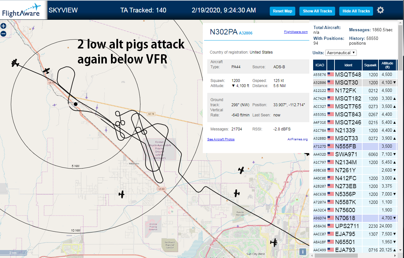
Task: Sort table by Ident column
Action: tap(348, 65)
